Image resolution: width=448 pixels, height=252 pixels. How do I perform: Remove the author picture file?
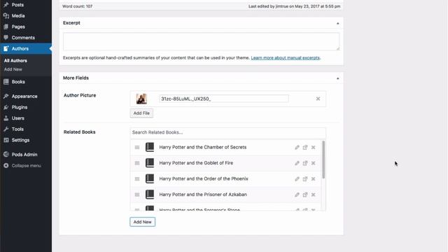pos(318,99)
